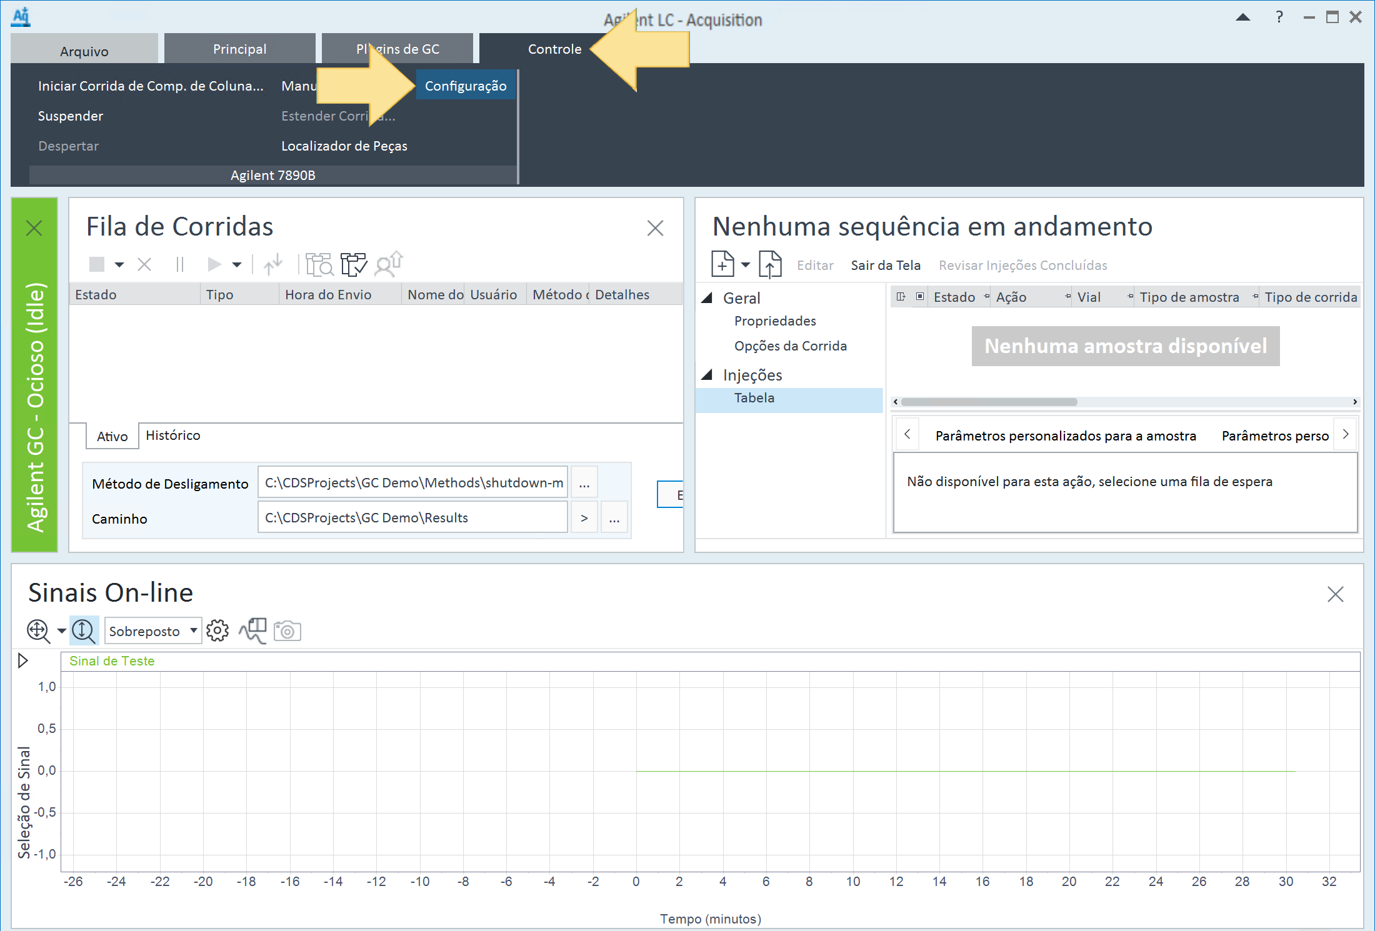Click the Agilent logo icon in title bar
Image resolution: width=1375 pixels, height=931 pixels.
click(21, 17)
